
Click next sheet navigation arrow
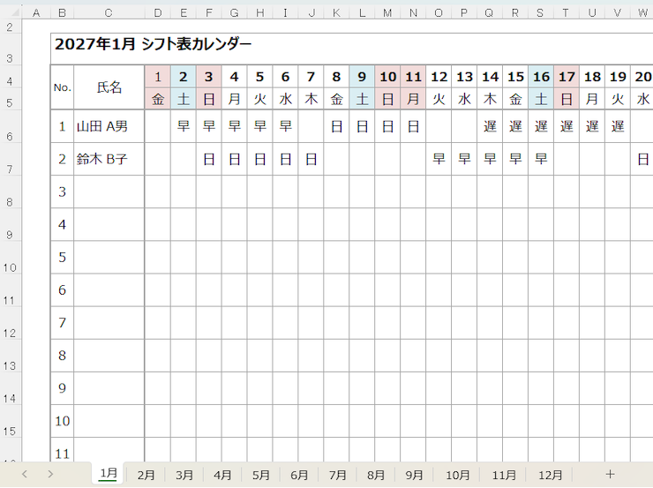pos(50,474)
